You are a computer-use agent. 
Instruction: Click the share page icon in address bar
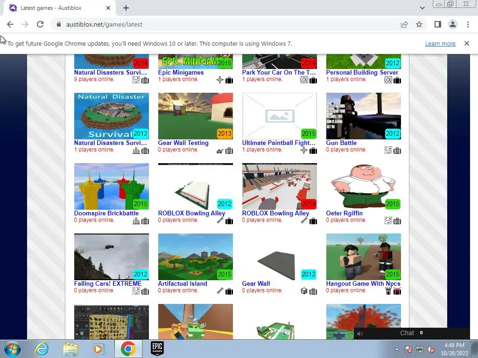(x=404, y=24)
